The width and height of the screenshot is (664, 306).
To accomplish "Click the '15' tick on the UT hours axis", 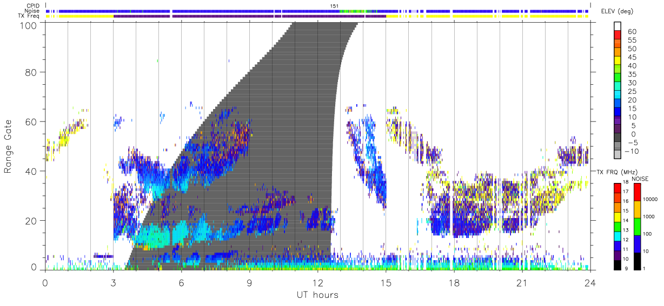I will [x=386, y=283].
